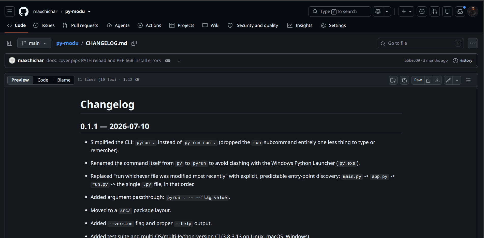Edit this file with pencil icon
This screenshot has width=484, height=238.
tap(448, 80)
